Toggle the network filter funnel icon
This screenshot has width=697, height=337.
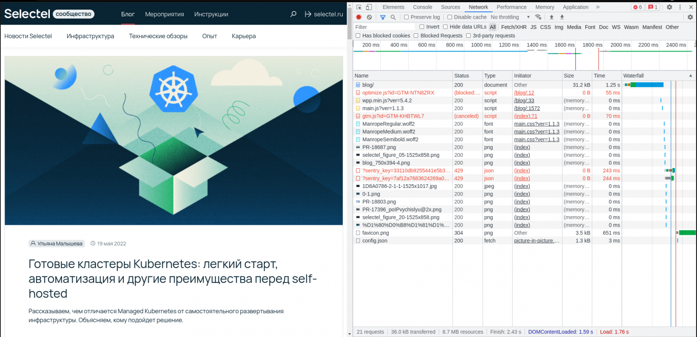coord(383,17)
